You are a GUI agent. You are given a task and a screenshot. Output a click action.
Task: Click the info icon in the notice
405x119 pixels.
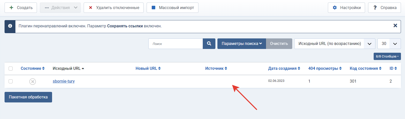(10, 26)
